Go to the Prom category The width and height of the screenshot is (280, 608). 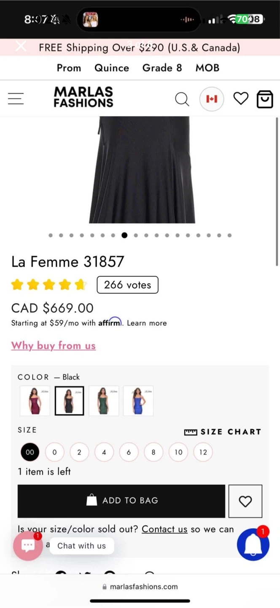point(69,68)
